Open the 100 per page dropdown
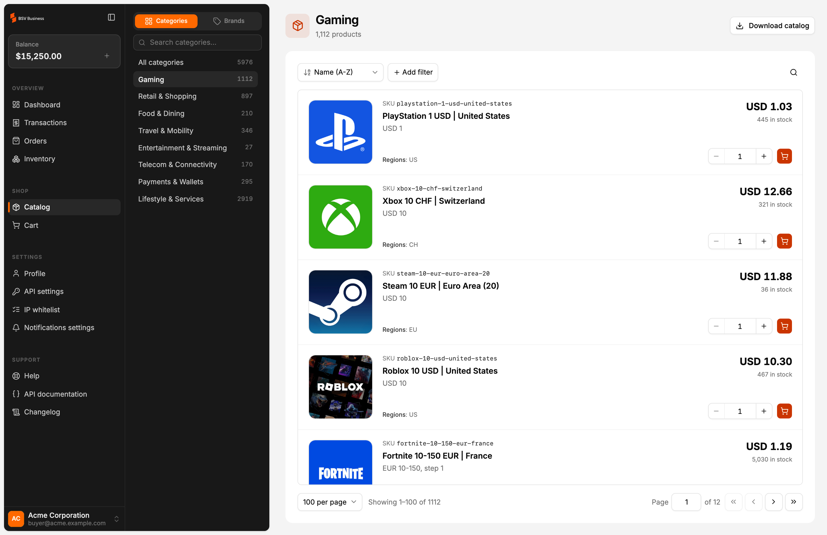Screen dimensions: 827x535 point(329,502)
